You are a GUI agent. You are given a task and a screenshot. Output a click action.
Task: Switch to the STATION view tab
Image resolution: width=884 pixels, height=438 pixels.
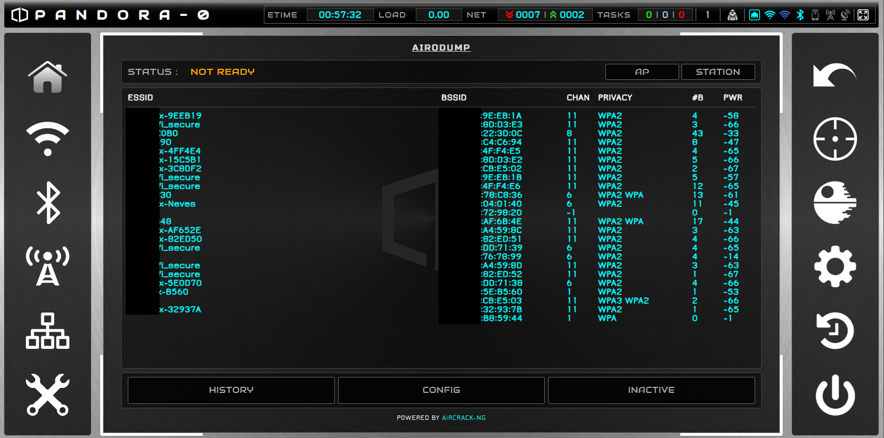(x=718, y=72)
